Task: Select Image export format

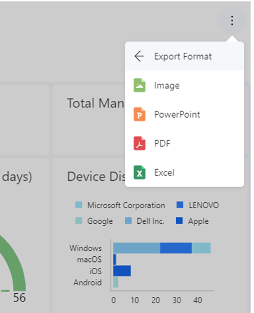Action: 184,85
